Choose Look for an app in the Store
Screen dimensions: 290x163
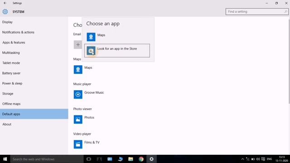point(117,50)
